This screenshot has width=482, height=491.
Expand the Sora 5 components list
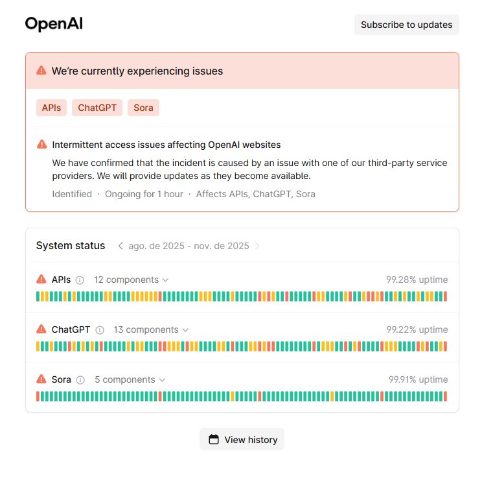(x=130, y=379)
